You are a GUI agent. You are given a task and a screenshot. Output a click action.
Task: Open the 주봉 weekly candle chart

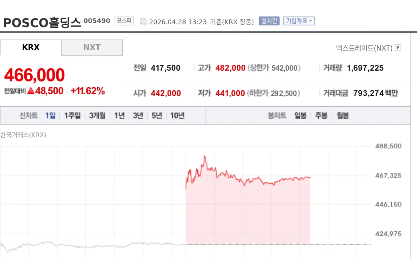click(x=321, y=116)
